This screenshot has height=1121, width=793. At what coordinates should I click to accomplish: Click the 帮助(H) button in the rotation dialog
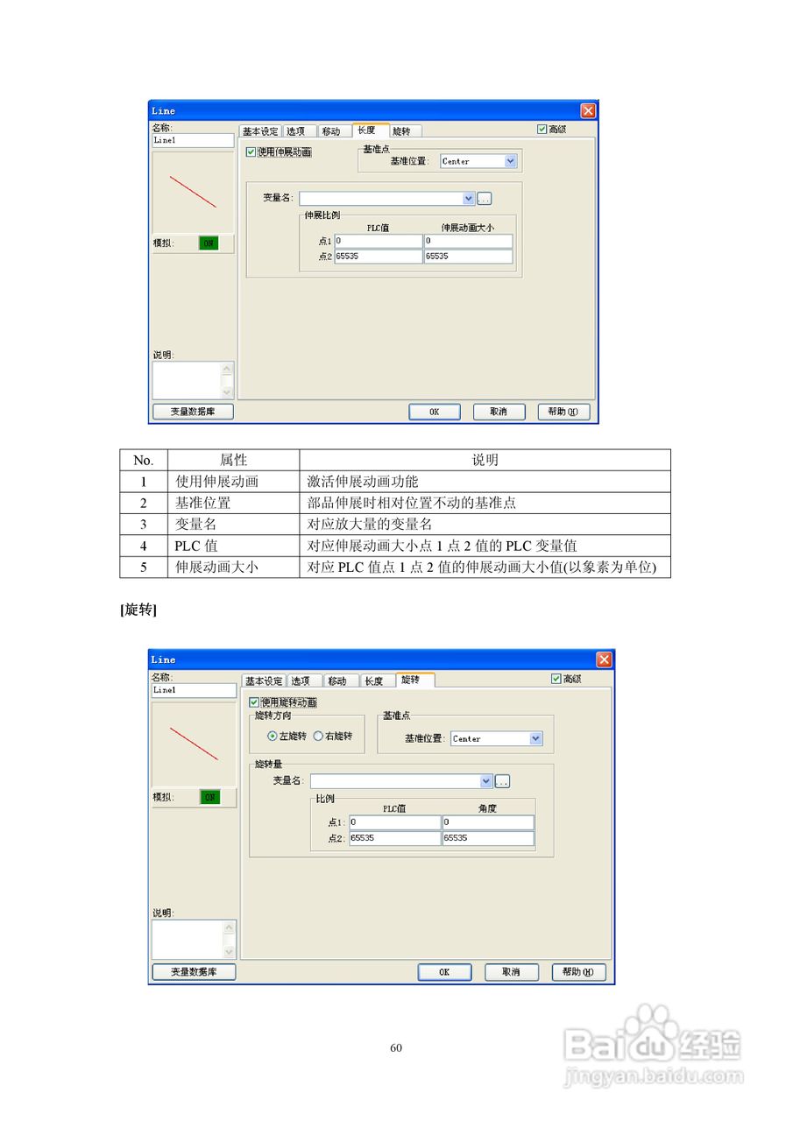pos(578,971)
